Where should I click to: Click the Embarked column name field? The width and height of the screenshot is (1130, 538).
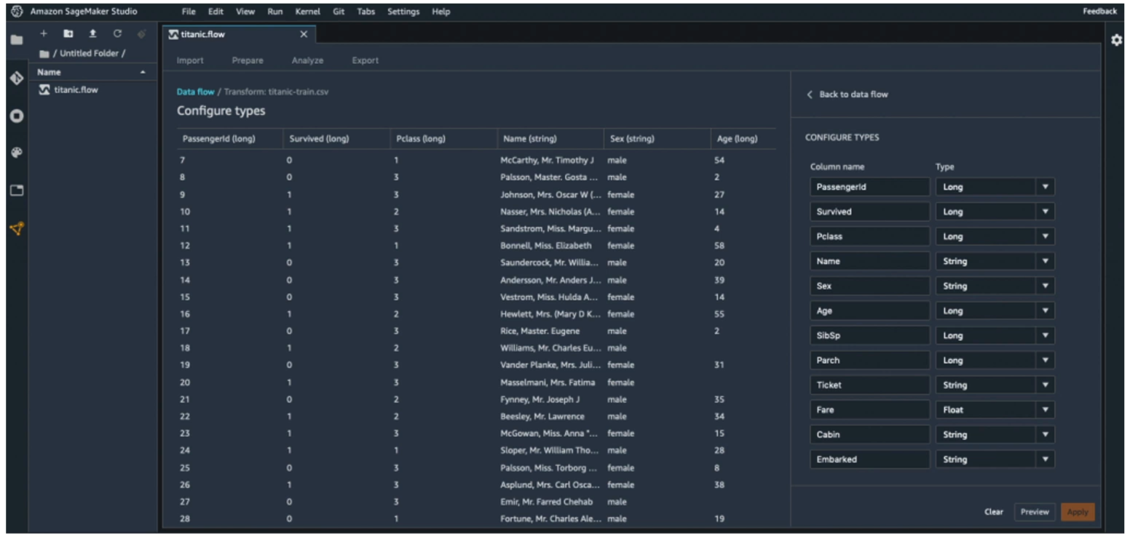pyautogui.click(x=870, y=459)
